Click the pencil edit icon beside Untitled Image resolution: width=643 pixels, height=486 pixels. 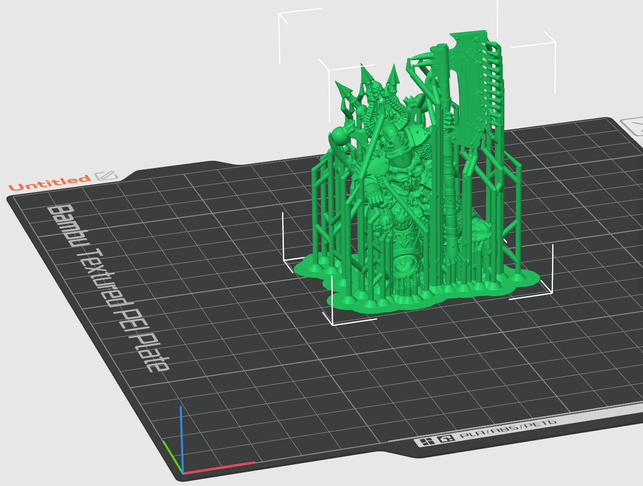point(106,176)
